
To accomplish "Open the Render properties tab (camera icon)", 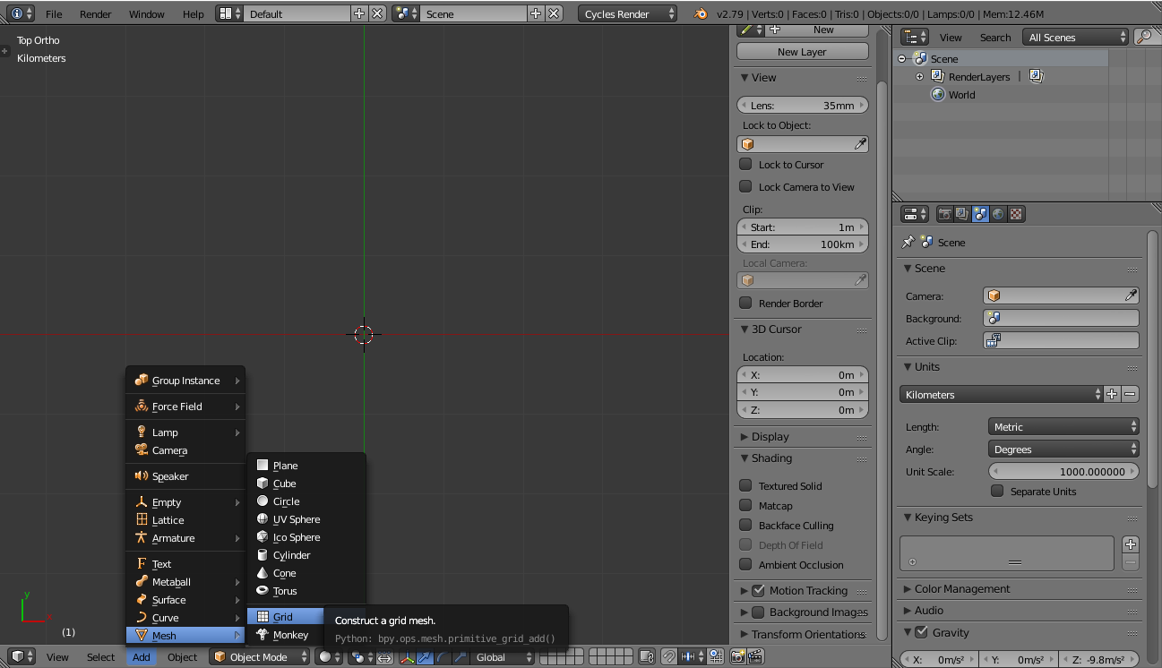I will point(944,214).
